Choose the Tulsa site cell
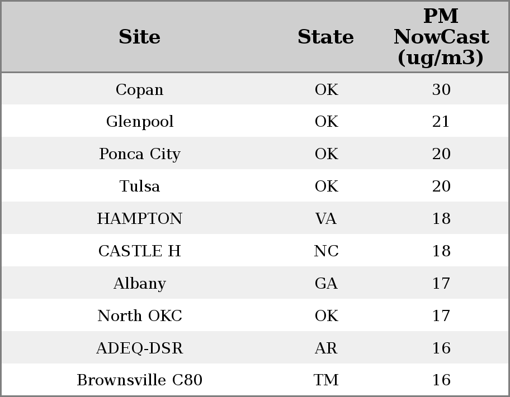The image size is (510, 397). pyautogui.click(x=139, y=186)
